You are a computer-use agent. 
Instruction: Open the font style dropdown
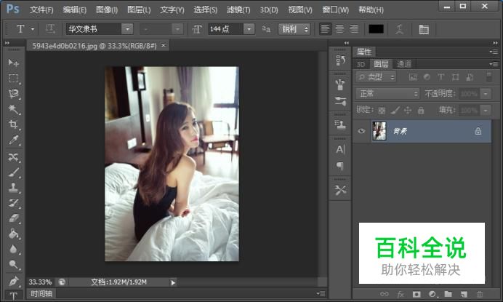pyautogui.click(x=177, y=29)
